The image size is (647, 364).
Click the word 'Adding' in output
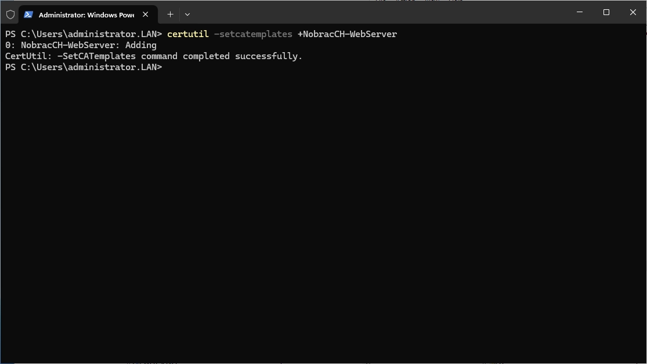pos(140,45)
